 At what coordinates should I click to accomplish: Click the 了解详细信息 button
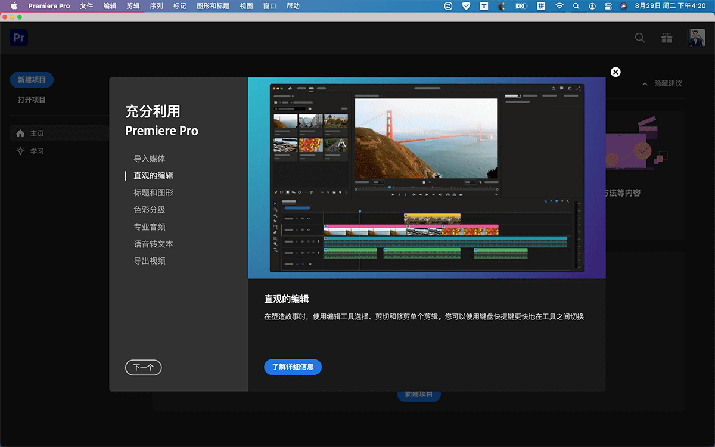[293, 367]
